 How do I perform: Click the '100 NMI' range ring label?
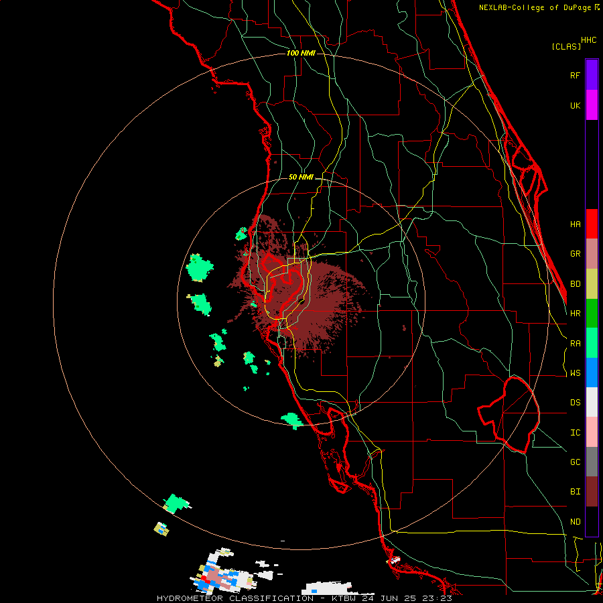click(x=301, y=53)
